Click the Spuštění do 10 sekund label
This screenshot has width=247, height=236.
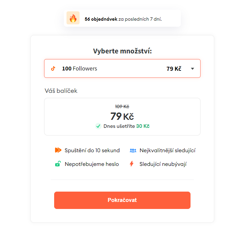pyautogui.click(x=92, y=151)
